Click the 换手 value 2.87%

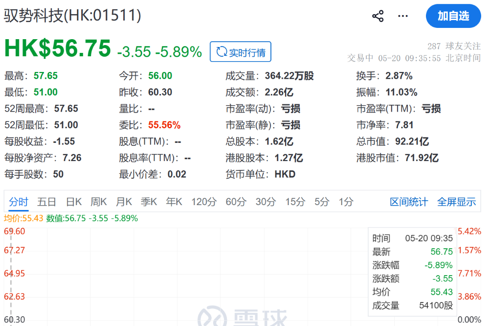399,75
